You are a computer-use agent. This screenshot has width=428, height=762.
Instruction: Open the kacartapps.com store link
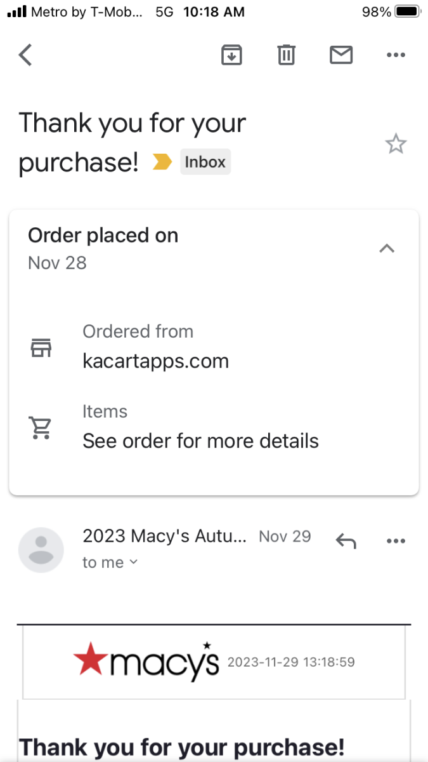(155, 361)
